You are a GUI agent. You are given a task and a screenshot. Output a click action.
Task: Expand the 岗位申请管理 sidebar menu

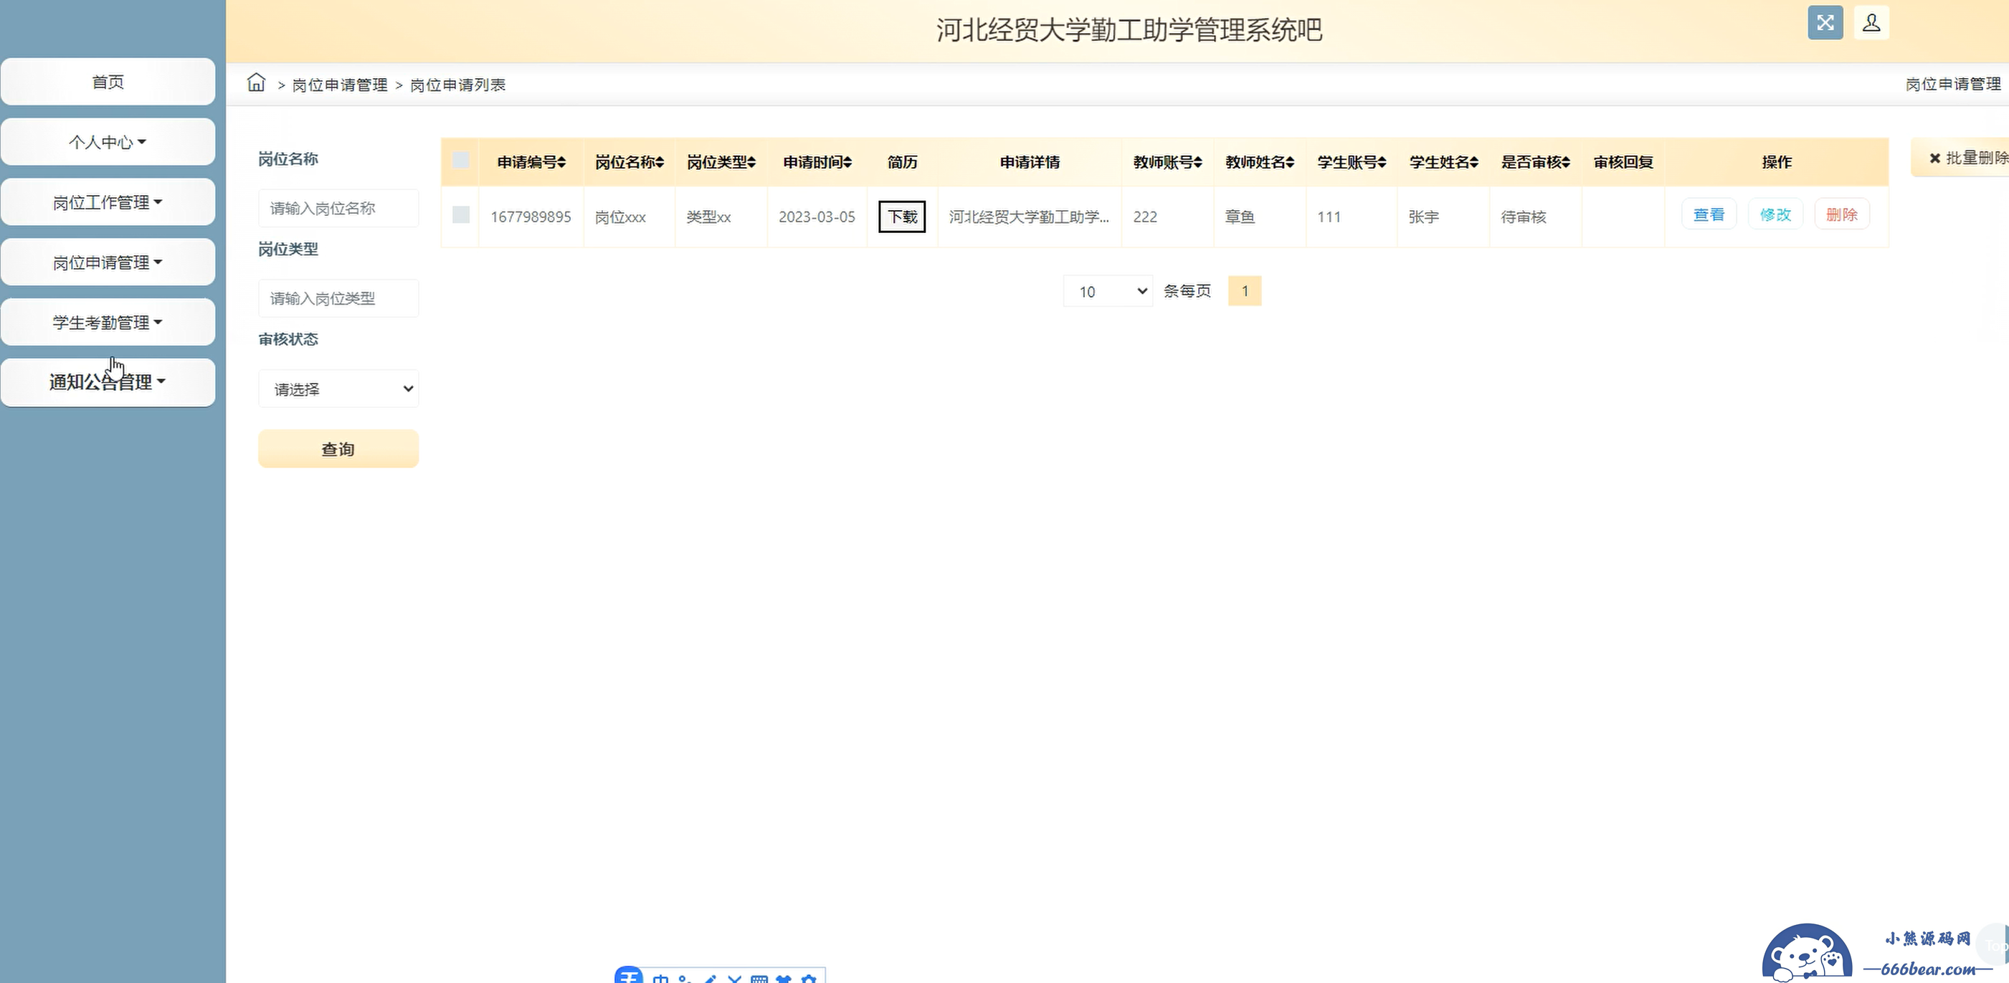[108, 262]
